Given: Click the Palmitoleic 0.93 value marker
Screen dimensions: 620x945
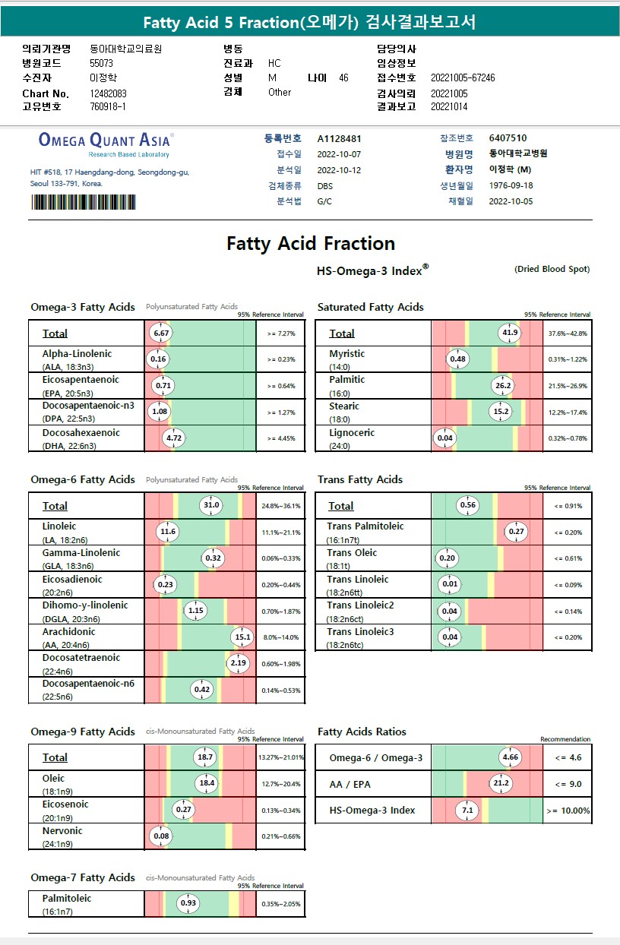Looking at the screenshot, I should (x=188, y=903).
